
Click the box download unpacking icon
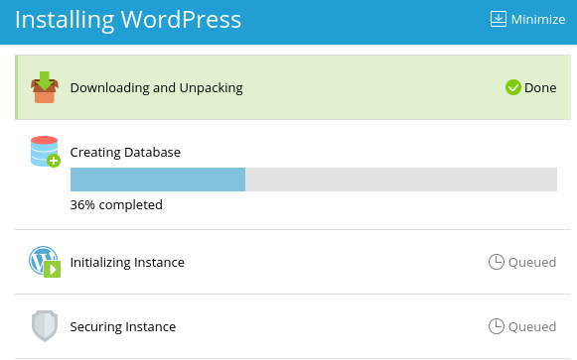(45, 87)
